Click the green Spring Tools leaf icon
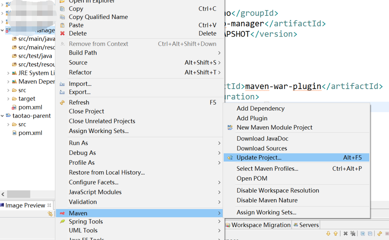Image resolution: width=389 pixels, height=240 pixels. tap(62, 221)
